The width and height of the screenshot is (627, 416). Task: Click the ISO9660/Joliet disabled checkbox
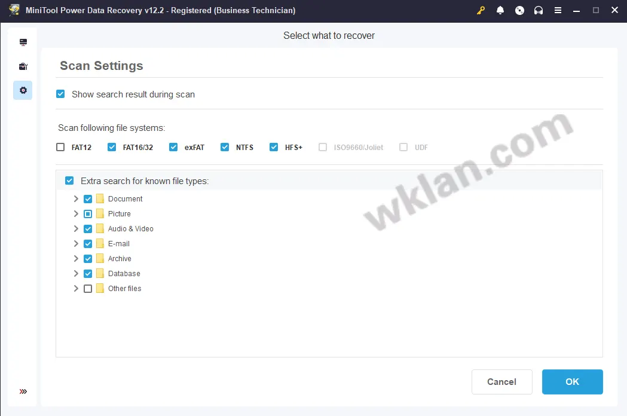pyautogui.click(x=323, y=147)
